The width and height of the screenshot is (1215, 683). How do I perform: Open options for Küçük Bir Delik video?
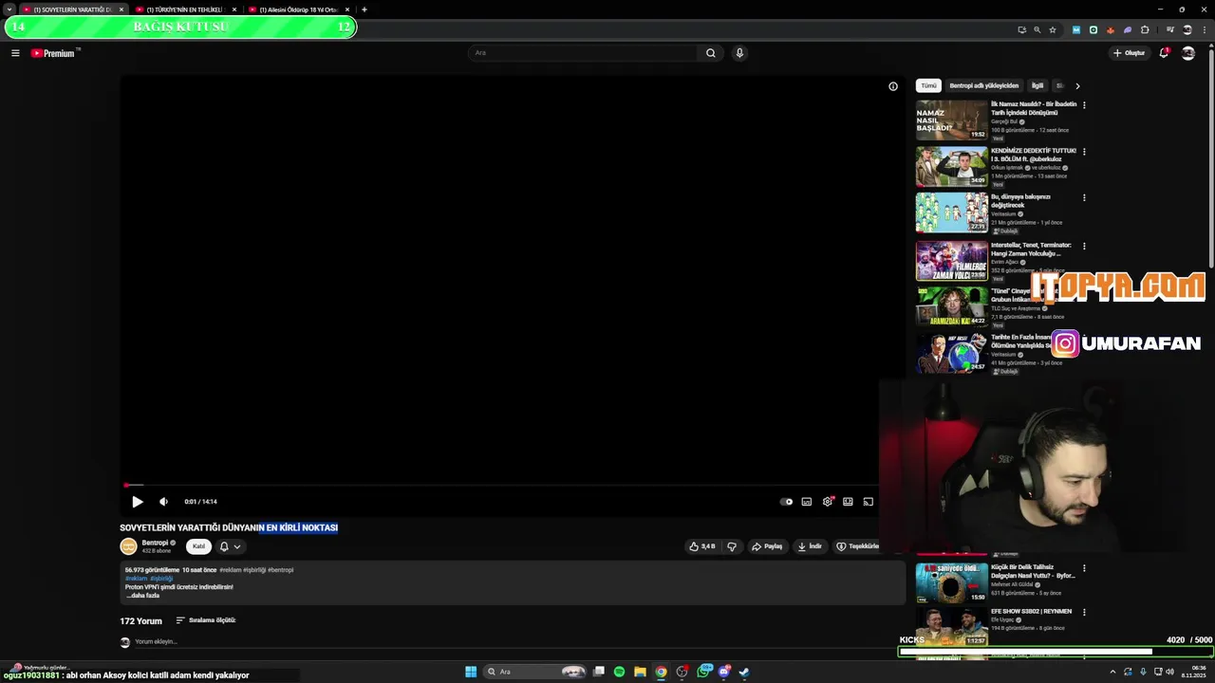pyautogui.click(x=1084, y=568)
